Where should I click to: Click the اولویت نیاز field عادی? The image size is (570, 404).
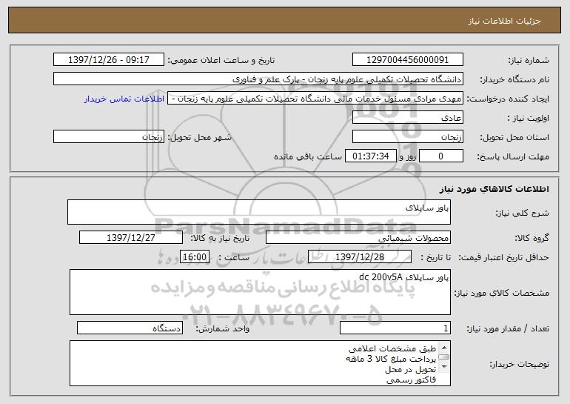407,118
